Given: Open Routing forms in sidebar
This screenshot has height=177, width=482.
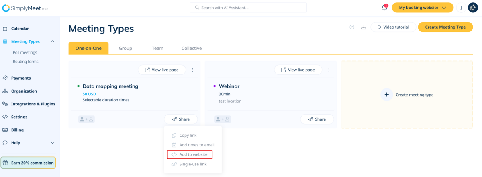Looking at the screenshot, I should point(25,62).
